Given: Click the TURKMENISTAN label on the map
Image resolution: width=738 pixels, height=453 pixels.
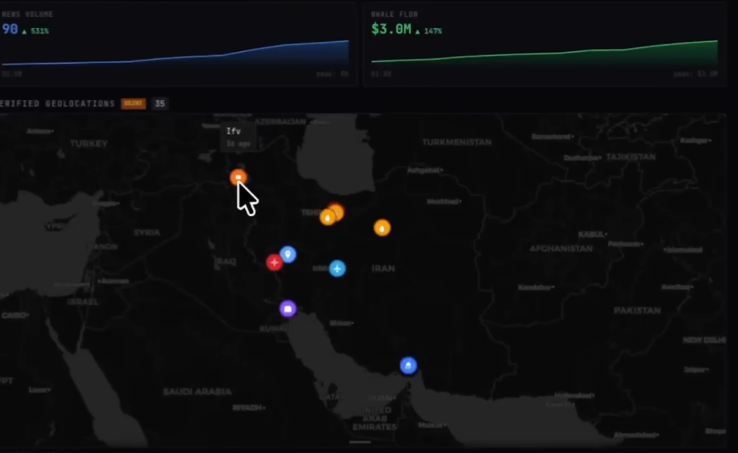Looking at the screenshot, I should click(x=457, y=142).
